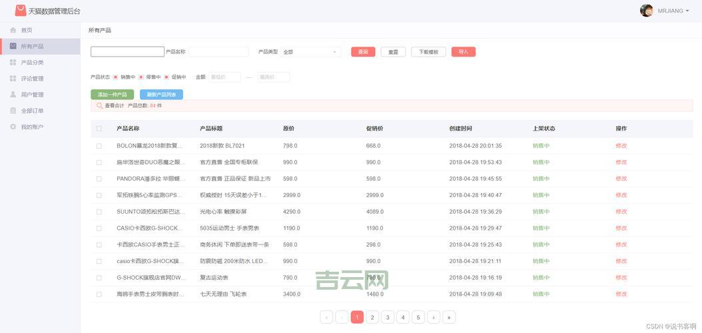Toggle the 停售中 status checkbox

point(141,77)
